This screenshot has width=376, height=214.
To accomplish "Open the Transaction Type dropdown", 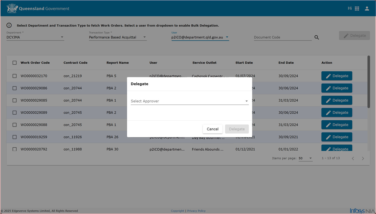I will [117, 37].
